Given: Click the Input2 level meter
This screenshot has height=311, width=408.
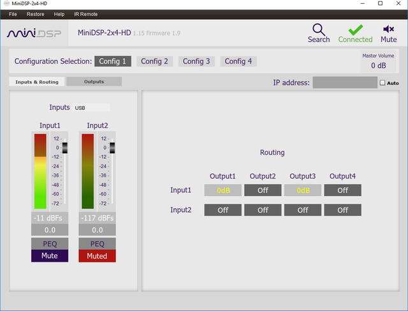Looking at the screenshot, I should click(x=88, y=171).
